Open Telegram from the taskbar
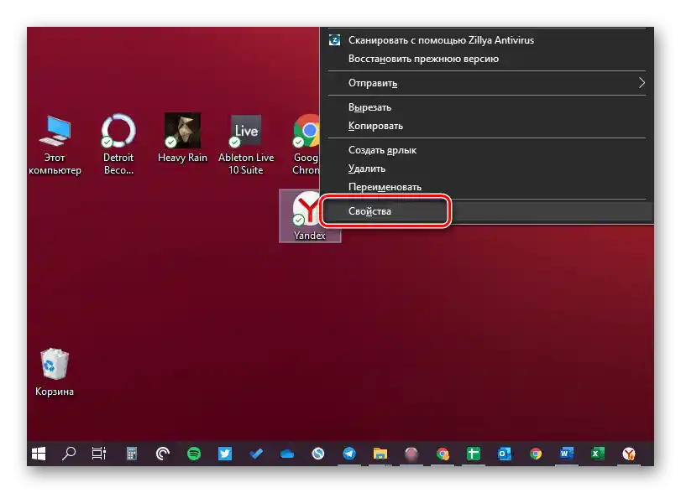 [x=348, y=454]
